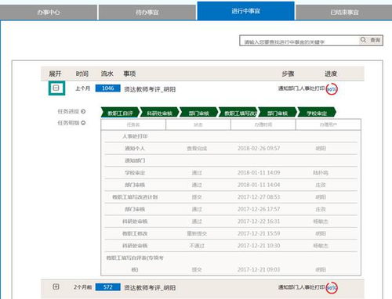Click the 人事处打印 task row
The image size is (392, 299).
231,136
